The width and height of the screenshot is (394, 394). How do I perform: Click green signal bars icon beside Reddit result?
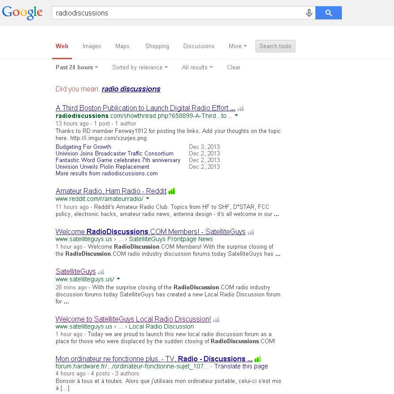click(172, 191)
